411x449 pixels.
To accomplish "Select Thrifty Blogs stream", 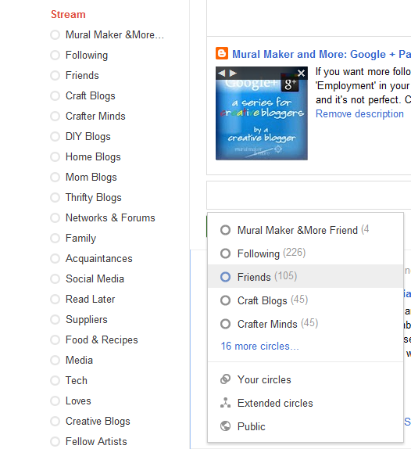I will pyautogui.click(x=86, y=197).
